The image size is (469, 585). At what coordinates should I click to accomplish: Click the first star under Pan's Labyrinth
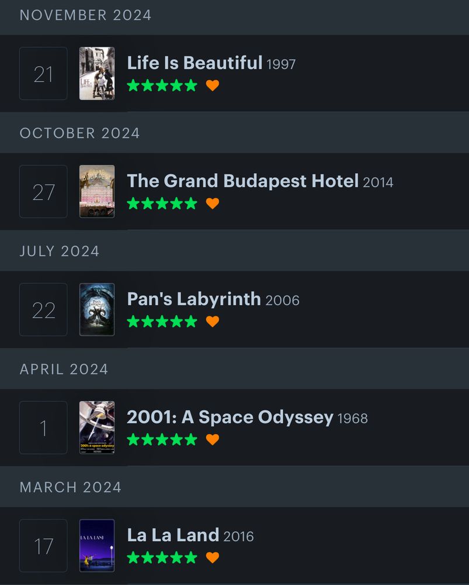(x=133, y=321)
